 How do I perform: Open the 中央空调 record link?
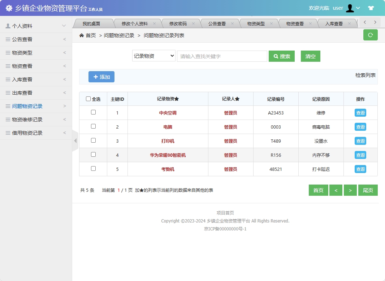coord(168,112)
